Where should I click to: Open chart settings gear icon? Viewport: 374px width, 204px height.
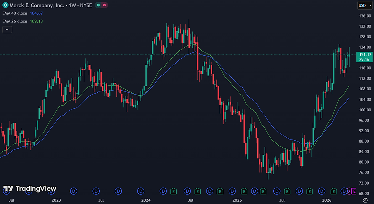pyautogui.click(x=365, y=200)
